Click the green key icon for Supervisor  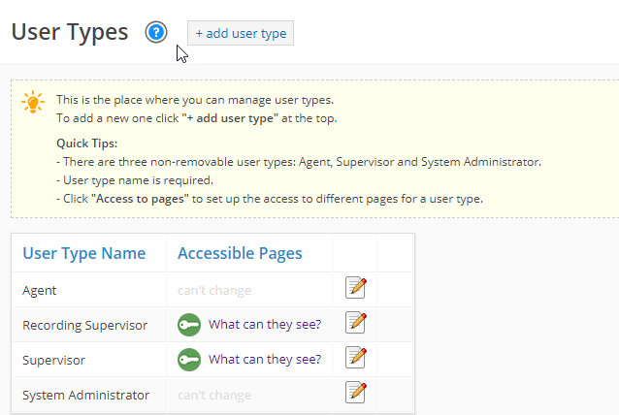189,360
